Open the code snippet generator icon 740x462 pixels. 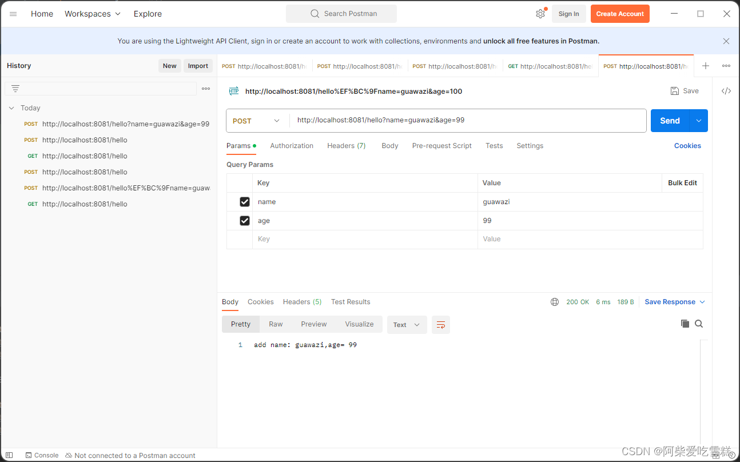(x=726, y=90)
